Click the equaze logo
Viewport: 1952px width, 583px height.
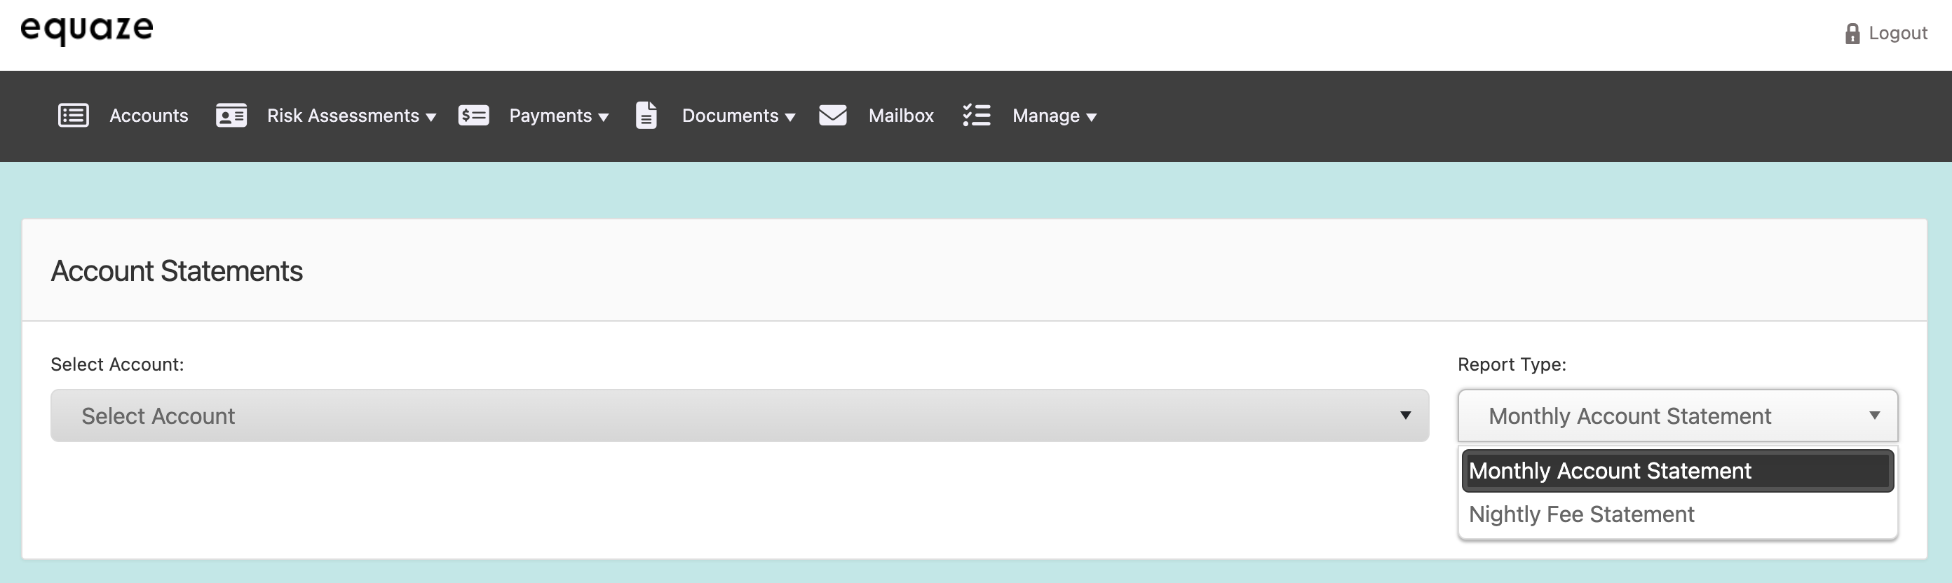pos(87,29)
